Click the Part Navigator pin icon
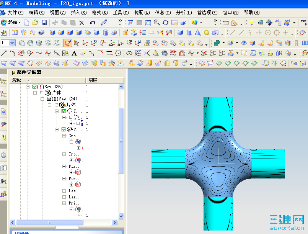 coord(13,73)
